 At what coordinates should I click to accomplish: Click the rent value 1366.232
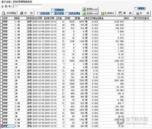pos(119,61)
